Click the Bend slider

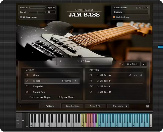point(37,12)
